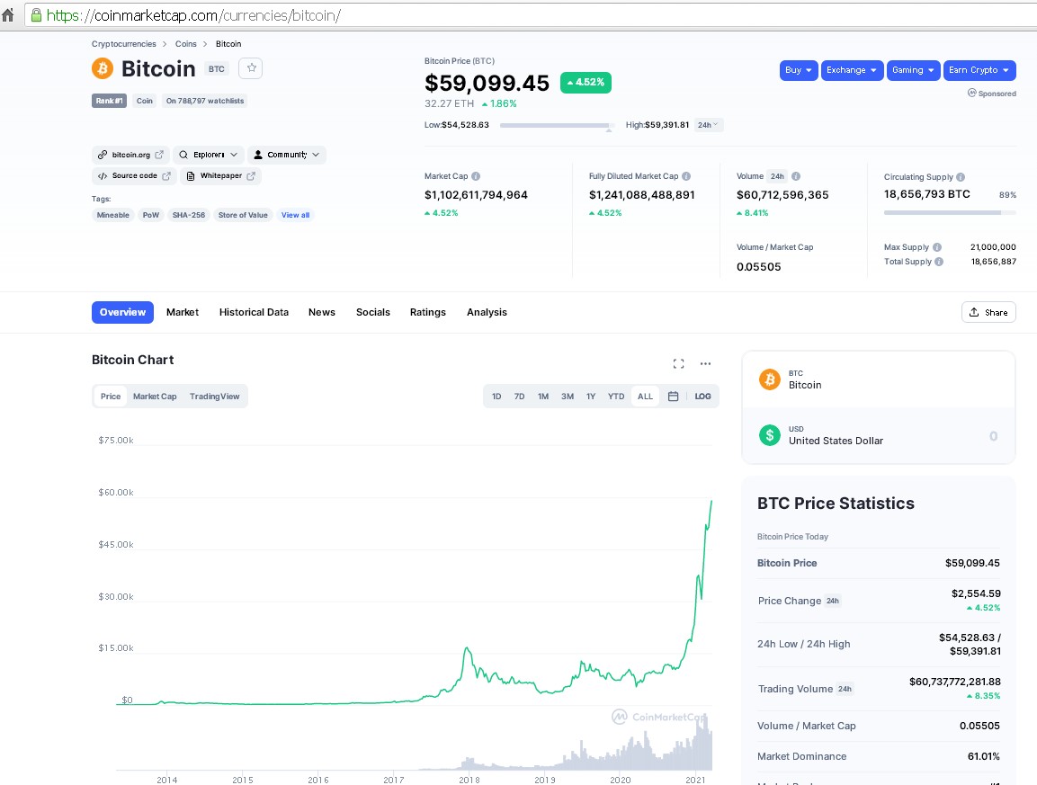Click the Market Cap info icon
Screen dimensions: 1037x785
[476, 176]
